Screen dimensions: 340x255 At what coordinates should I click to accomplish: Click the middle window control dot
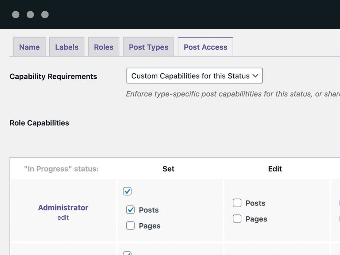coord(30,15)
